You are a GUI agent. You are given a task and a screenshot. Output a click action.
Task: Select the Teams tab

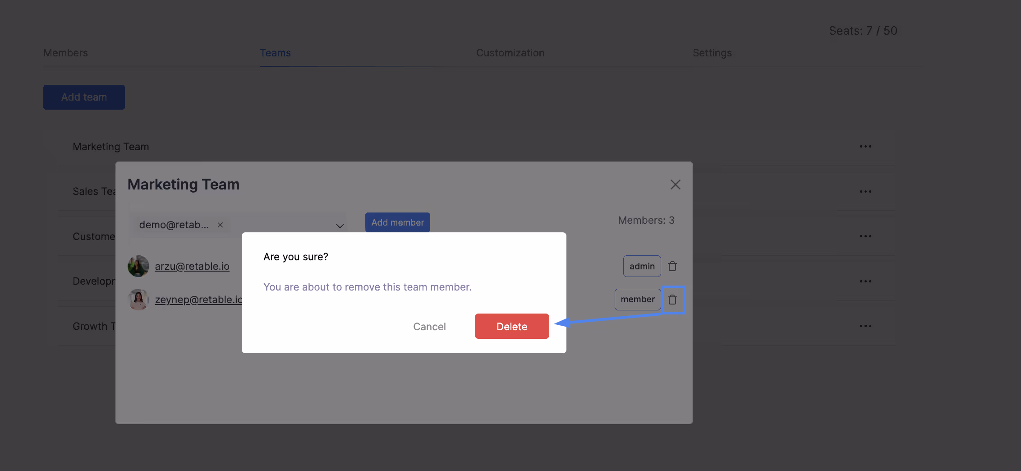275,53
